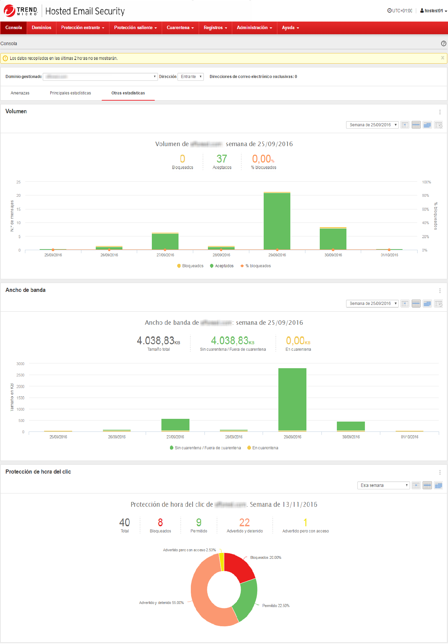
Task: Click history calendar icon in Volumen panel
Action: pyautogui.click(x=438, y=125)
